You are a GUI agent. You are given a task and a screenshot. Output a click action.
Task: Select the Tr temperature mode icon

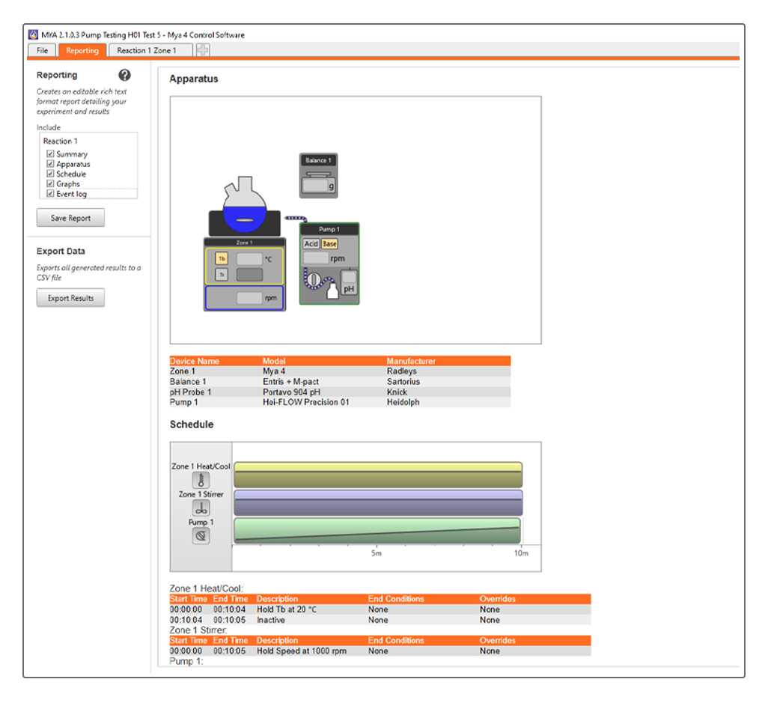(222, 275)
